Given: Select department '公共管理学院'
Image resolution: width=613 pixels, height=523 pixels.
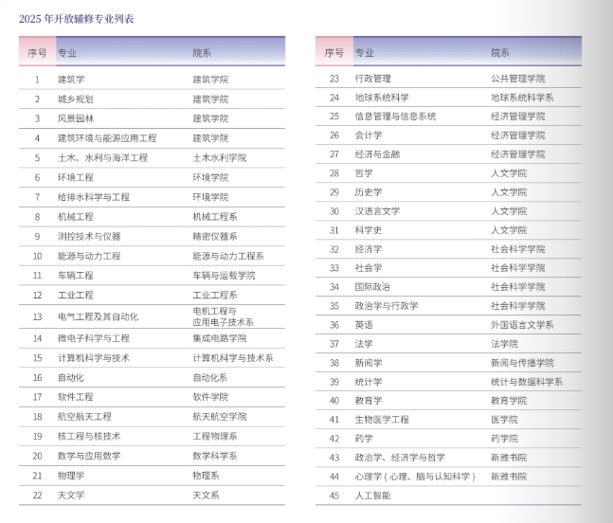Looking at the screenshot, I should coord(518,79).
